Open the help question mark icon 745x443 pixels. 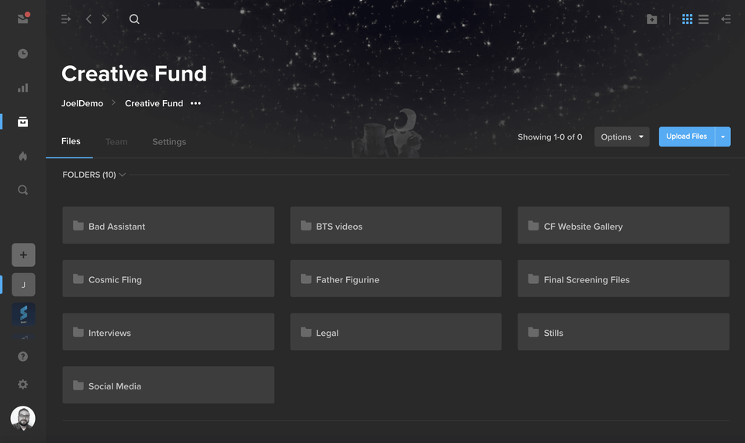[x=23, y=357]
